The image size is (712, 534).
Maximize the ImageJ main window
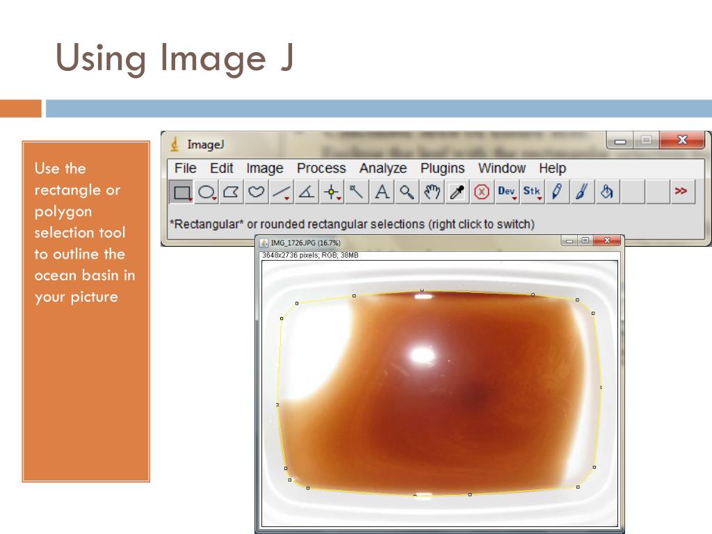click(x=646, y=140)
